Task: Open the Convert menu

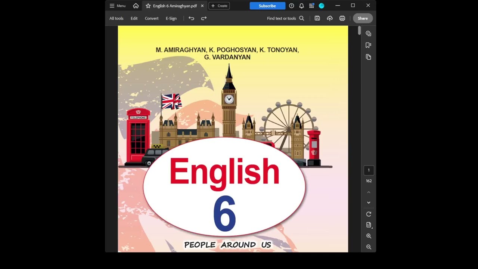Action: click(x=152, y=18)
